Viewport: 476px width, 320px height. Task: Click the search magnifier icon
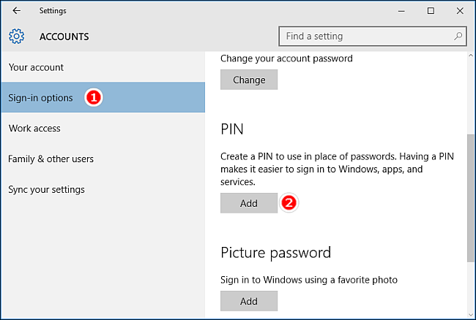(458, 37)
